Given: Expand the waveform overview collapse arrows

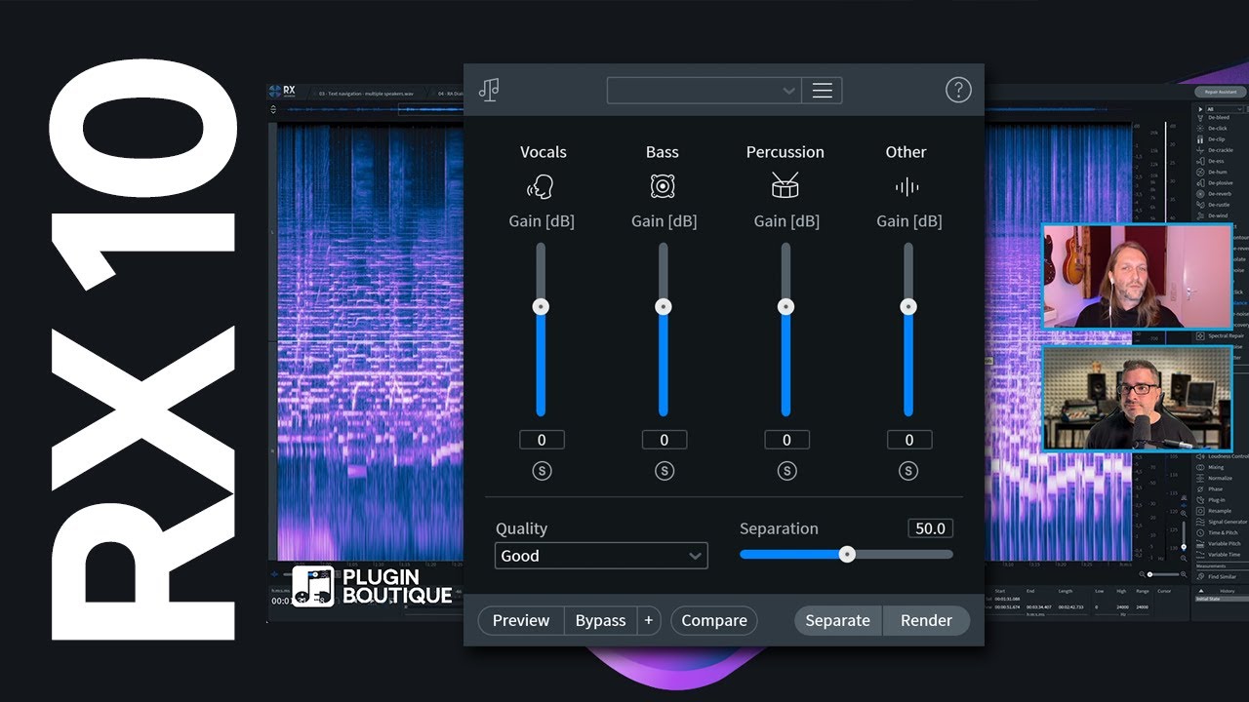Looking at the screenshot, I should pyautogui.click(x=273, y=109).
